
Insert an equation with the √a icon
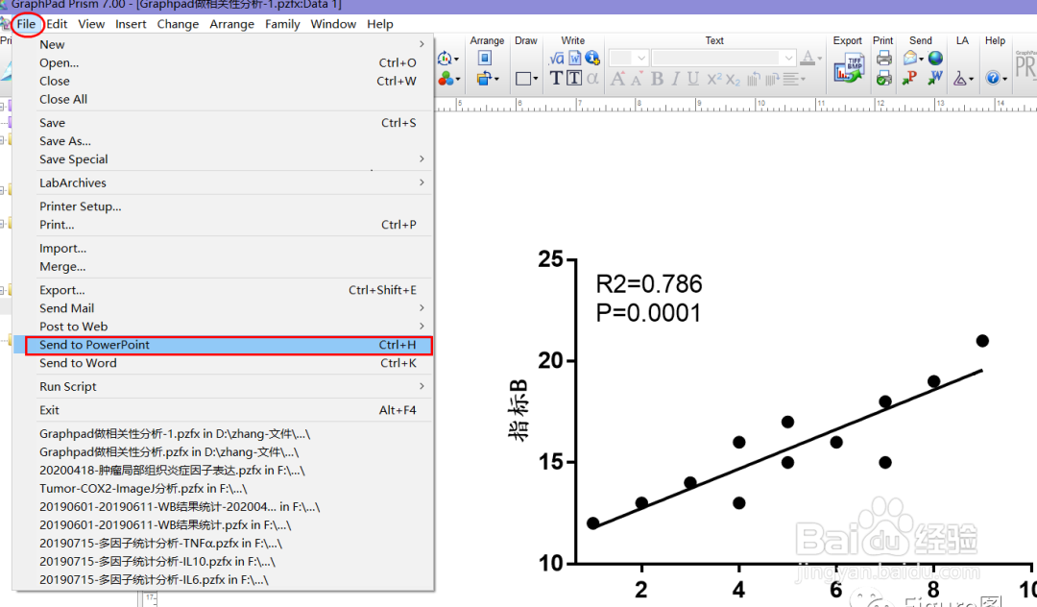[x=557, y=59]
